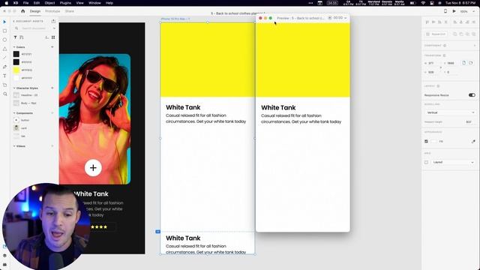The height and width of the screenshot is (270, 480).
Task: Click the record button in Preview window
Action: point(330,18)
